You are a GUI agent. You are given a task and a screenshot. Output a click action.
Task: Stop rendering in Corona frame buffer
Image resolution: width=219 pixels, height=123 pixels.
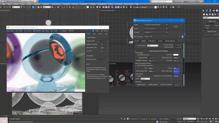pos(95,31)
